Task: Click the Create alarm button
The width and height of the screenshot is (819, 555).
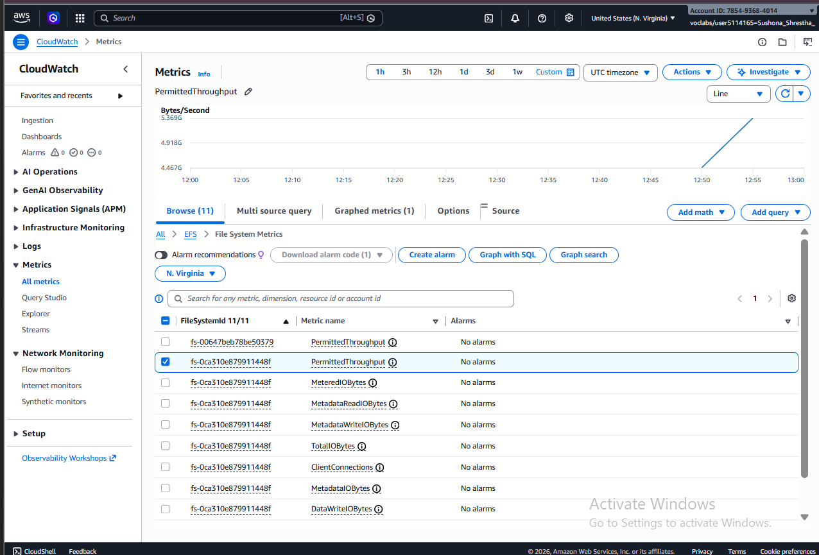Action: pyautogui.click(x=432, y=255)
